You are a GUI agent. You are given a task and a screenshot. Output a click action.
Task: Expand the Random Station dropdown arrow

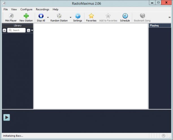click(70, 17)
